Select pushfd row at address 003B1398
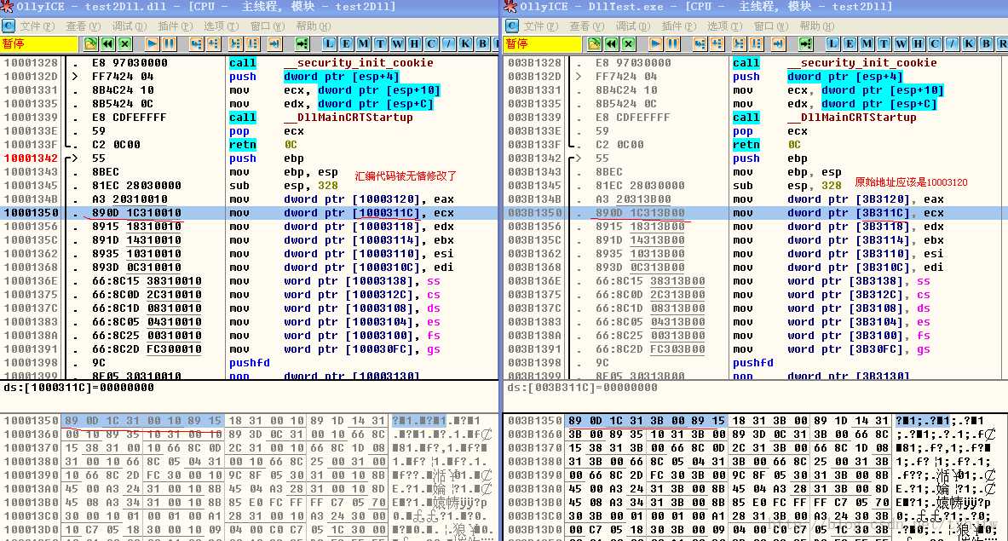 coord(756,363)
